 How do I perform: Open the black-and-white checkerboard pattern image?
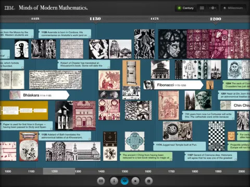217,136
